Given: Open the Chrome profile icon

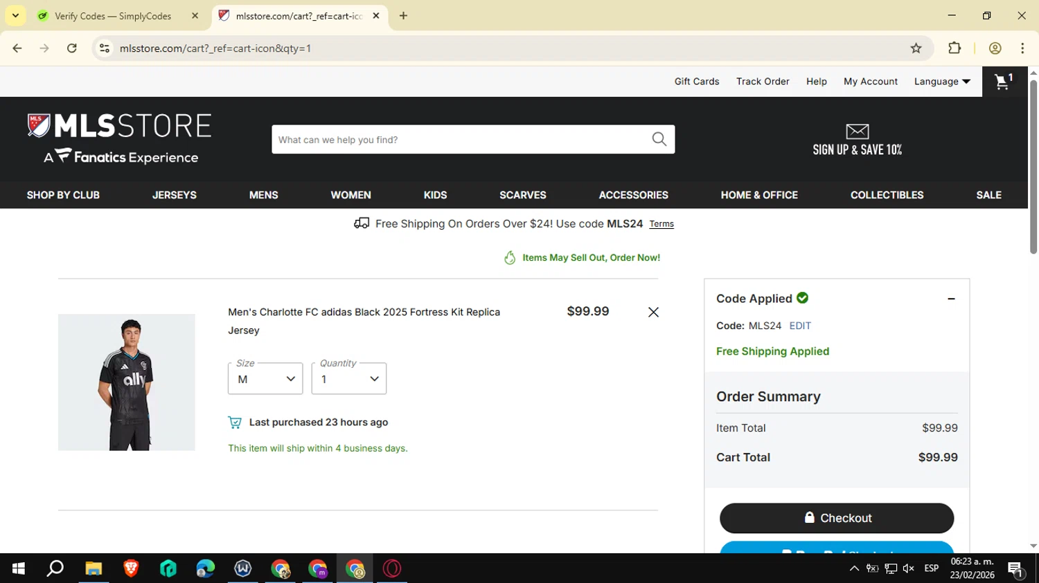Looking at the screenshot, I should pos(995,48).
